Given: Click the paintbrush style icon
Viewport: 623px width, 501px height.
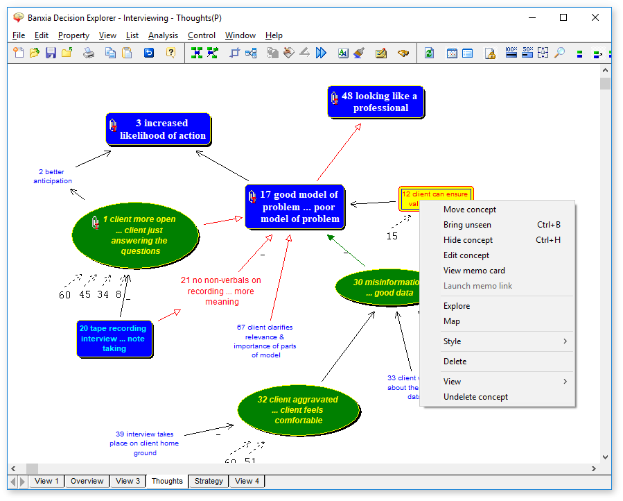Looking at the screenshot, I should (359, 53).
